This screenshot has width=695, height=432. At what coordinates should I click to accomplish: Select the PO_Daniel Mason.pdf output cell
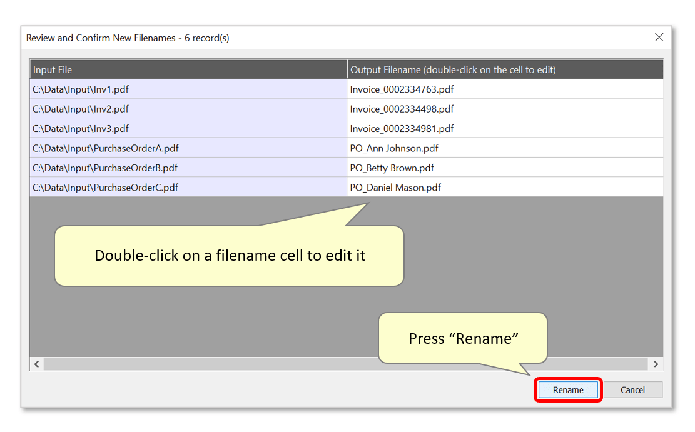[505, 187]
